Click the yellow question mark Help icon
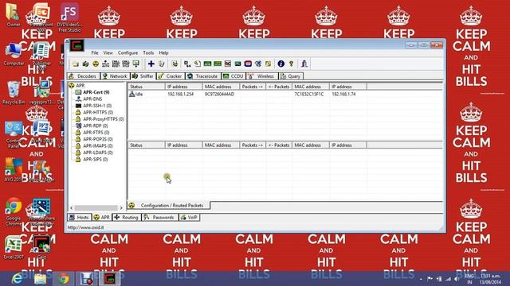The image size is (510, 286). [x=292, y=64]
